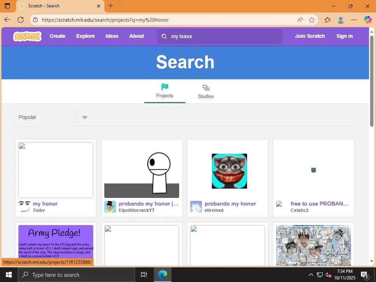The image size is (376, 282).
Task: Open Cstatic2's avatar icon
Action: (x=279, y=204)
